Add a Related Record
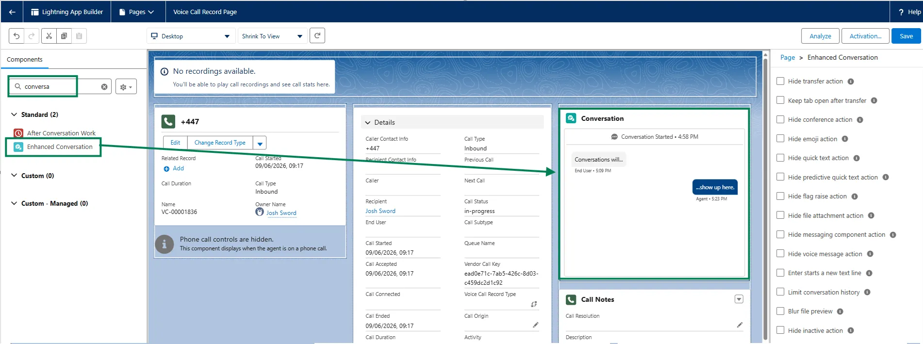 tap(174, 168)
